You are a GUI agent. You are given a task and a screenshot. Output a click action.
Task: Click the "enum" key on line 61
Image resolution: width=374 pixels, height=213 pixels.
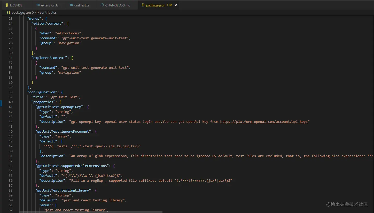point(46,205)
